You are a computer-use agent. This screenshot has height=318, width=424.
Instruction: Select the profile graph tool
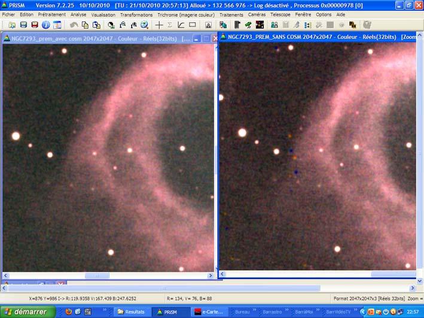click(181, 25)
